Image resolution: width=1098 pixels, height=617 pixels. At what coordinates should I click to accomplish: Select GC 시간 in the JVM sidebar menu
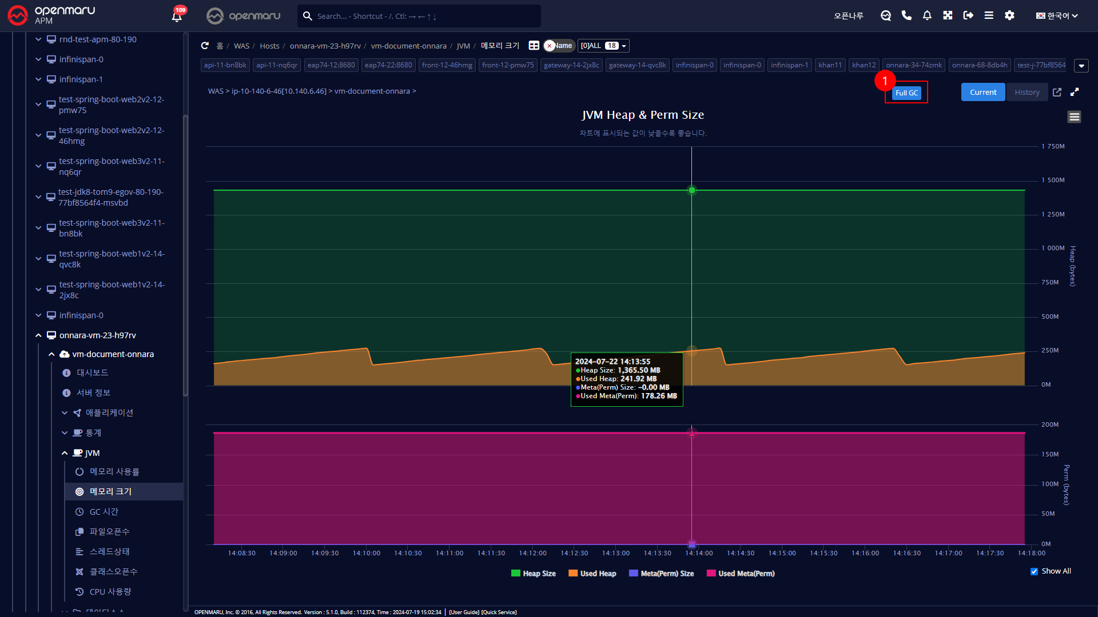click(x=105, y=511)
